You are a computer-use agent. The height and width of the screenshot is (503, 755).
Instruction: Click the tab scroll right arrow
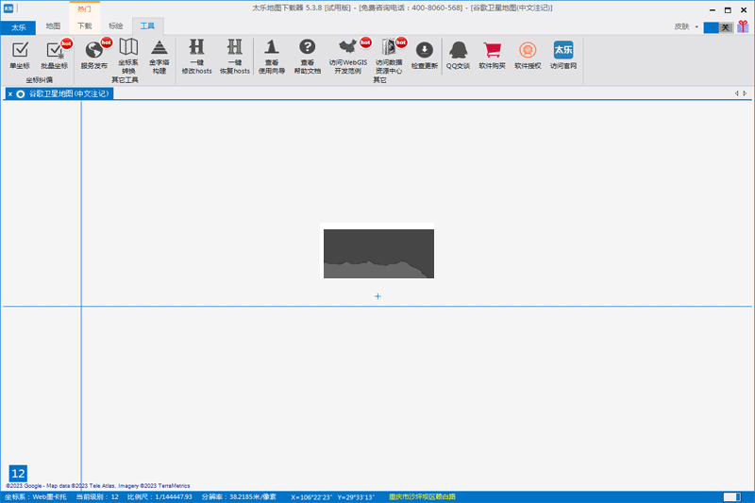pyautogui.click(x=746, y=93)
